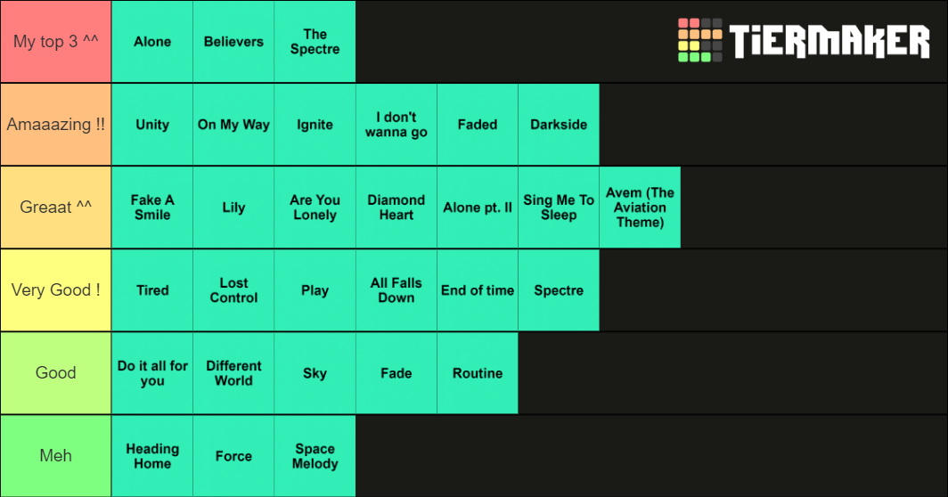Image resolution: width=948 pixels, height=497 pixels.
Task: Select the 'Avem (The Aviation Theme)' tile
Action: [x=640, y=208]
